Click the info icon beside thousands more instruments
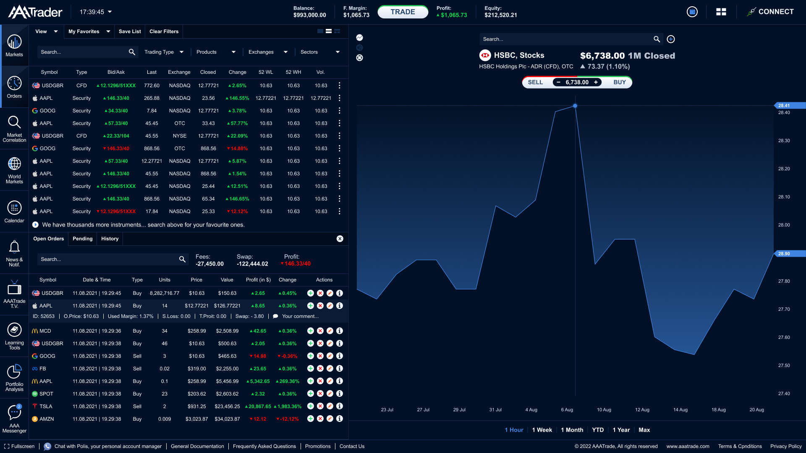Viewport: 806px width, 453px height. click(36, 225)
